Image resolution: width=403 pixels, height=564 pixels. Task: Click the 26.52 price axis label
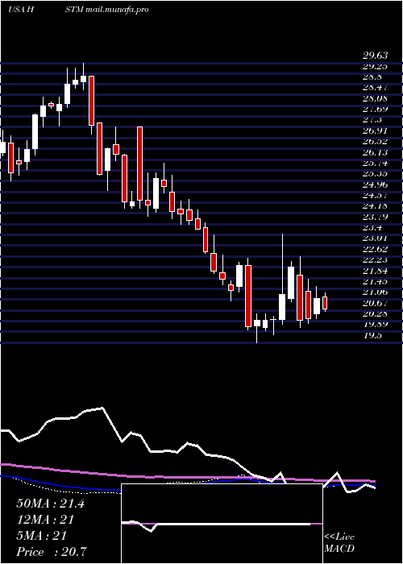click(x=375, y=142)
